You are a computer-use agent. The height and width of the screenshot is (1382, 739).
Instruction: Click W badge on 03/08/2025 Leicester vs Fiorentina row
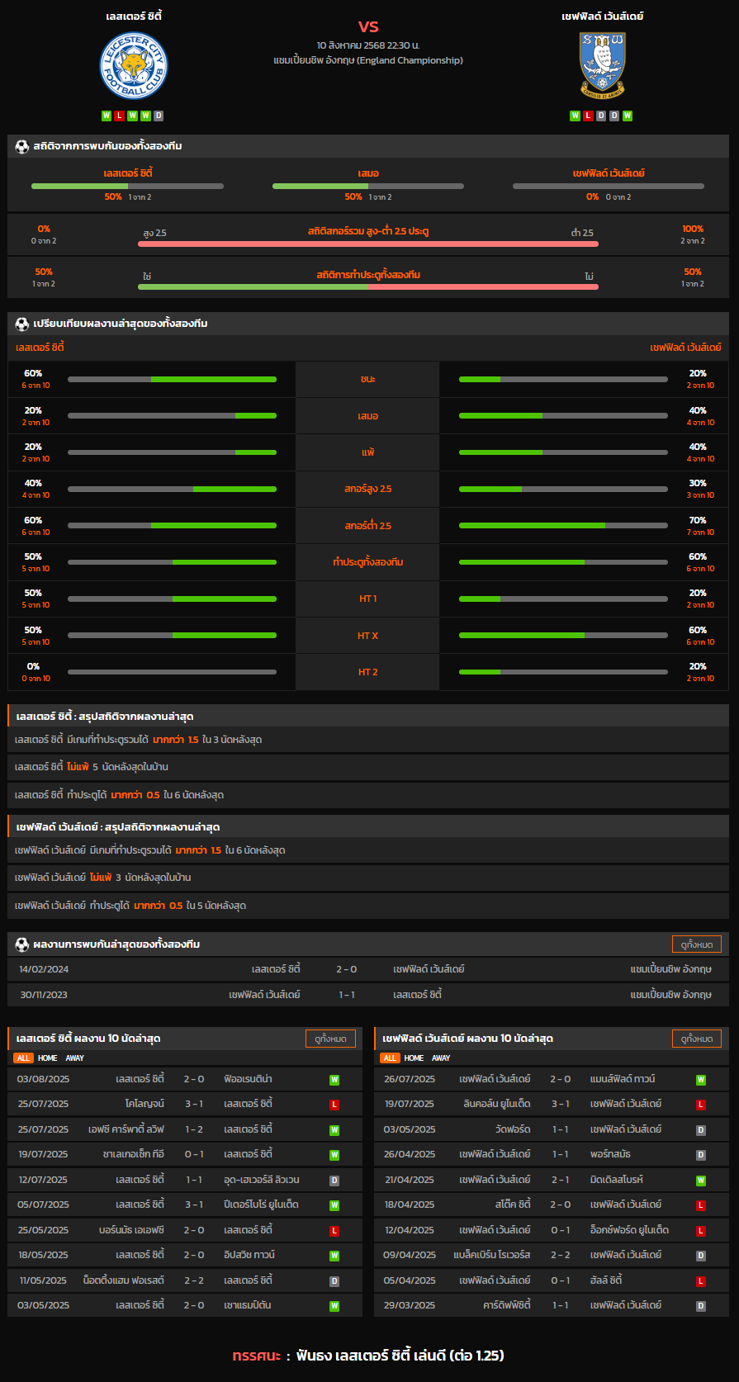(x=334, y=1080)
